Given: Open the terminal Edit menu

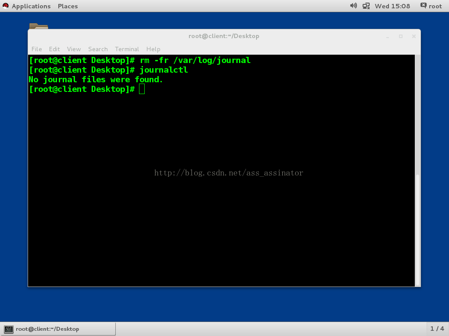Looking at the screenshot, I should (54, 49).
